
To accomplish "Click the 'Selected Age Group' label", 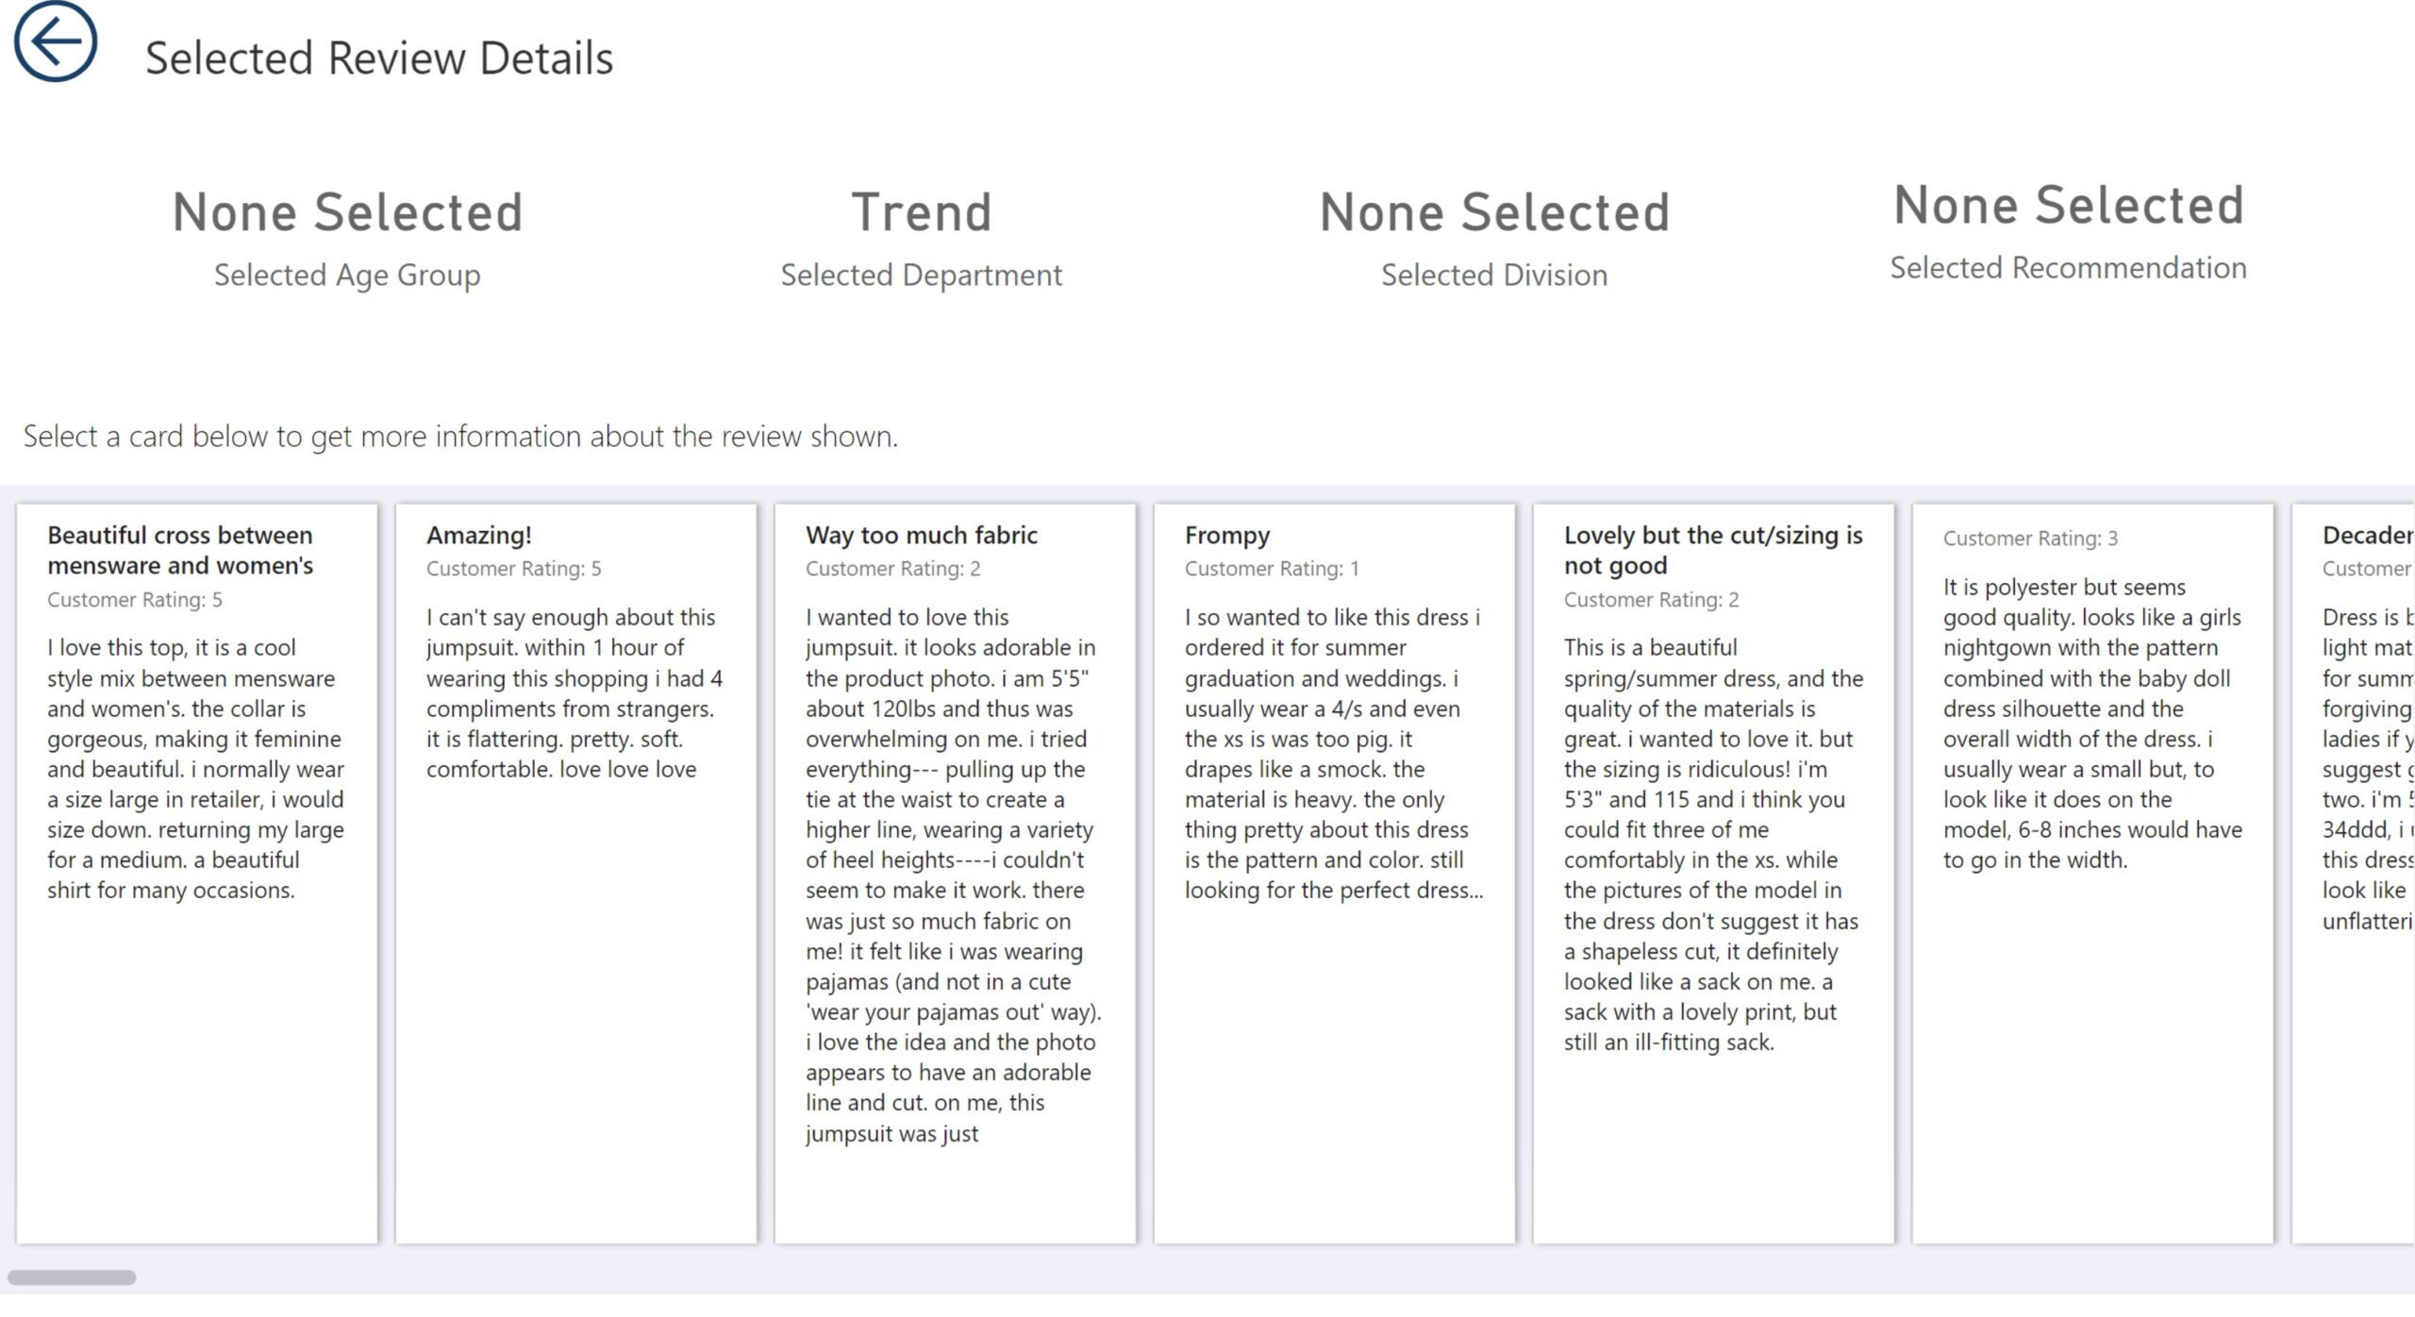I will [x=347, y=275].
